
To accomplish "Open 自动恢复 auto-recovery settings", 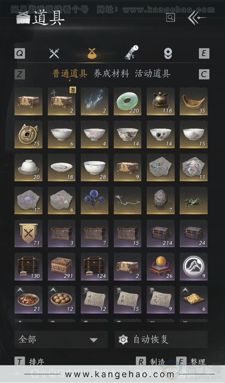I will (x=161, y=339).
